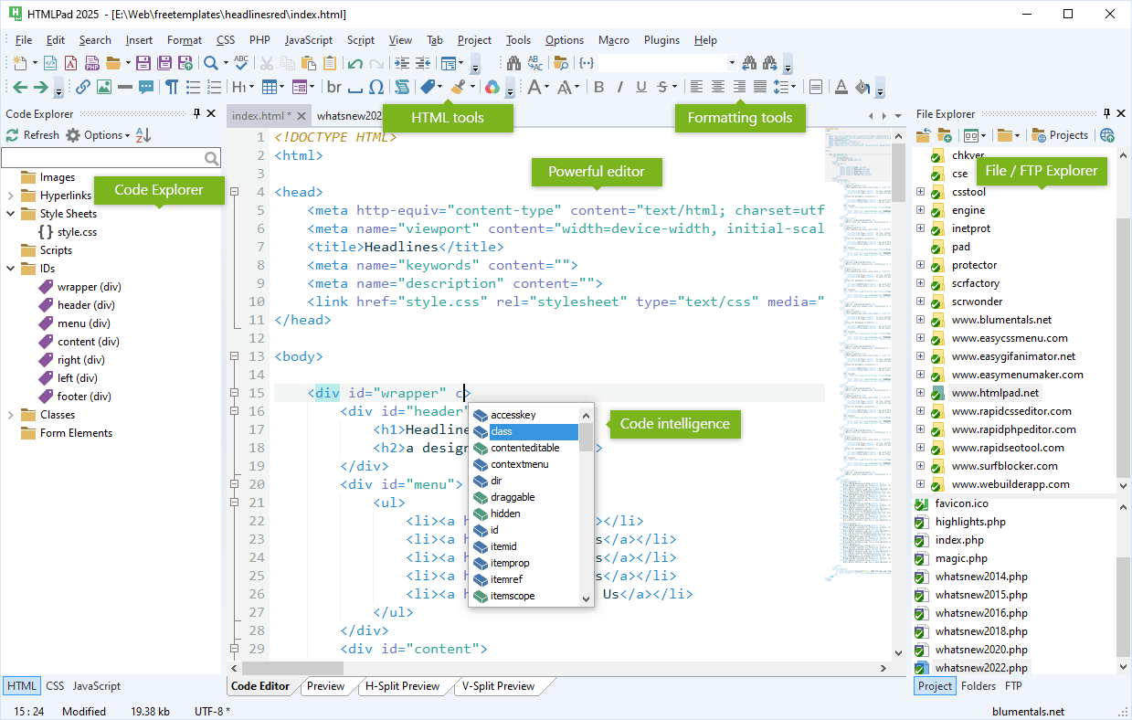Open the JavaScript menu

pos(308,39)
